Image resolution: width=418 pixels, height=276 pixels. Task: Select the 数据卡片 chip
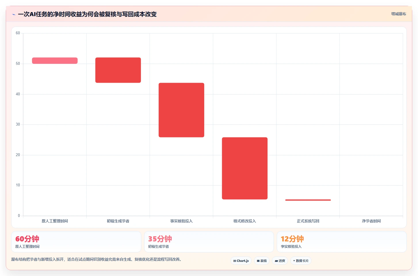point(301,261)
